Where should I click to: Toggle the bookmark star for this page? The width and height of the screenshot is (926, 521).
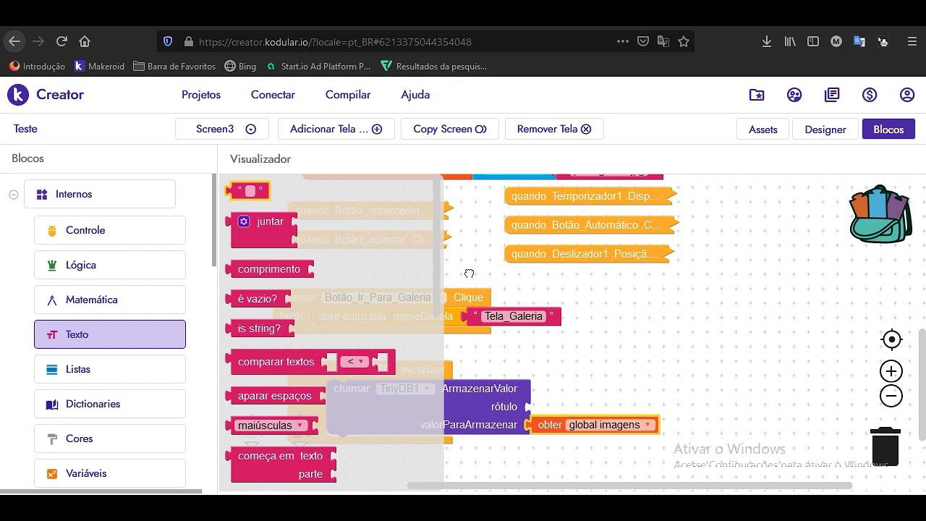pyautogui.click(x=684, y=42)
